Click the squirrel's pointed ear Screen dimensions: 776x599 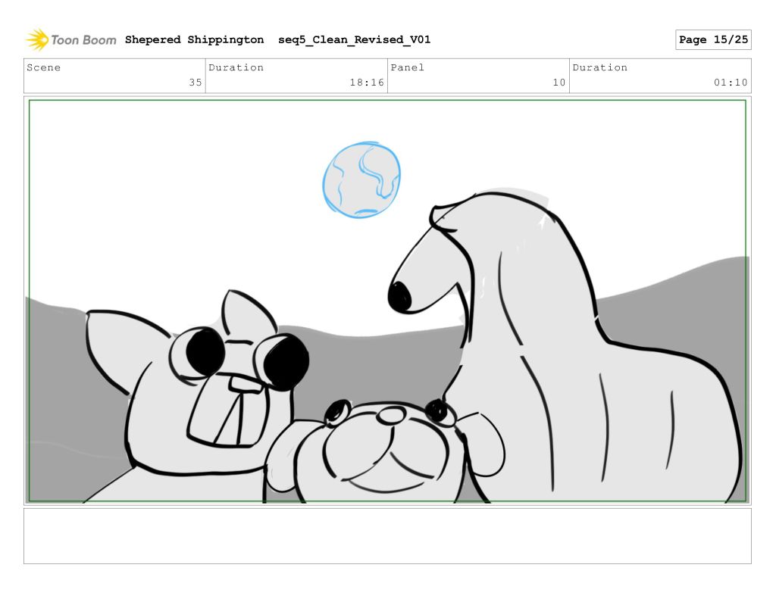click(244, 313)
